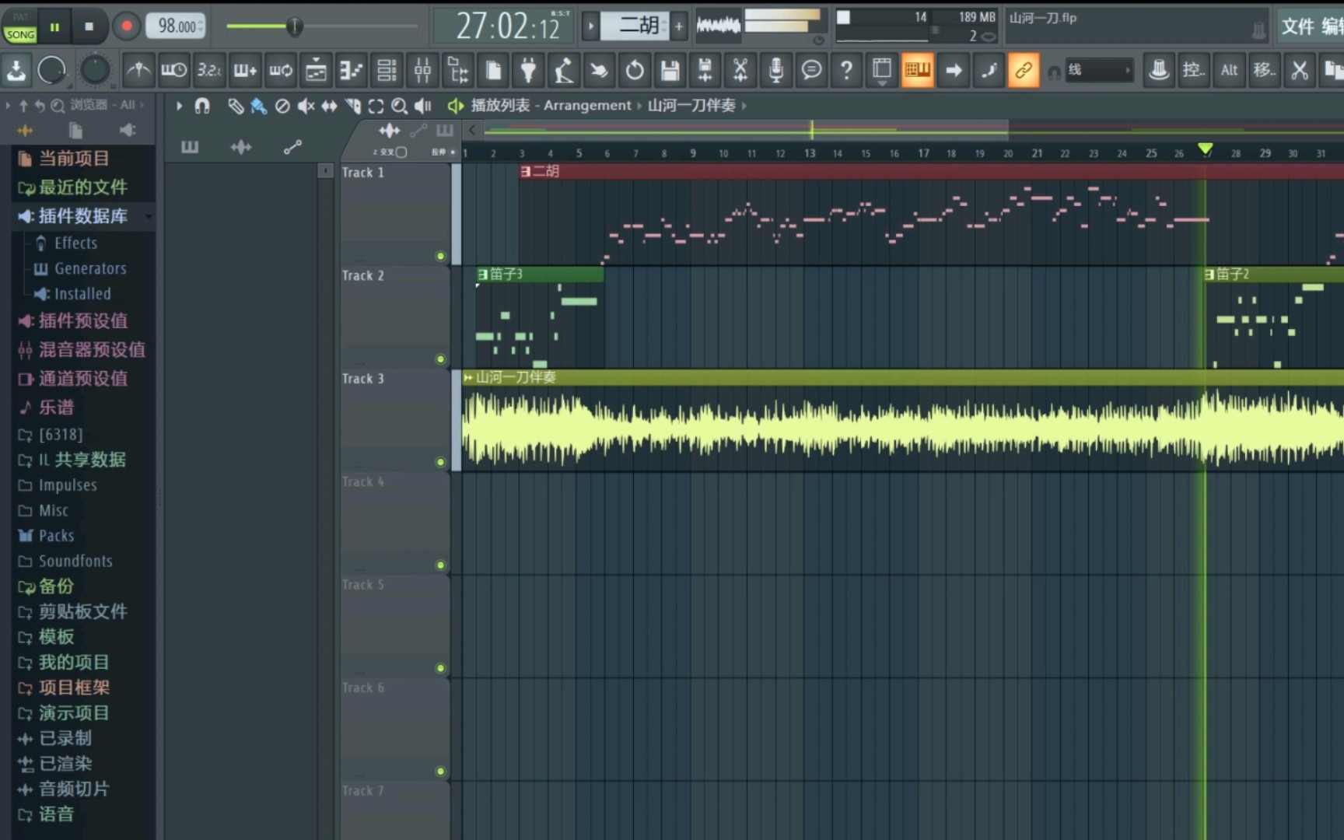Toggle the 3.2.1 countdown before recording
Screen dimensions: 1344x840
click(208, 71)
